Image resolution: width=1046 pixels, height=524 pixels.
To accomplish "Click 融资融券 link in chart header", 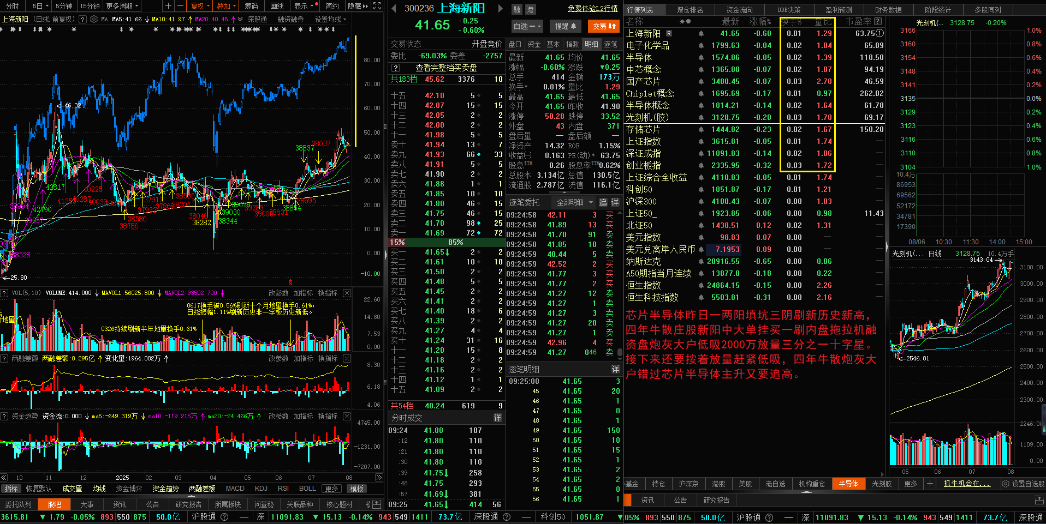I will pos(290,19).
